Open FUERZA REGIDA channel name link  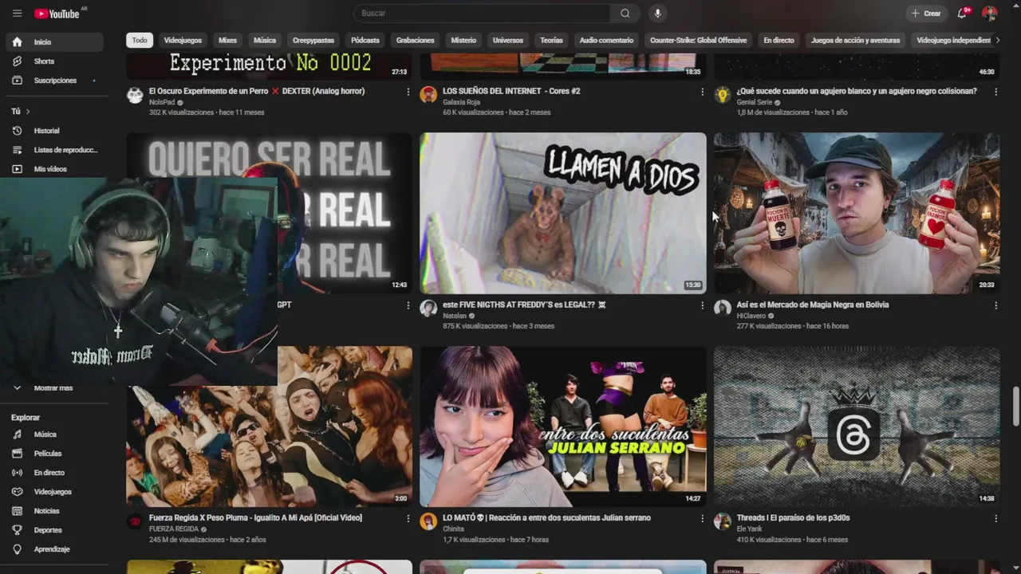click(172, 529)
